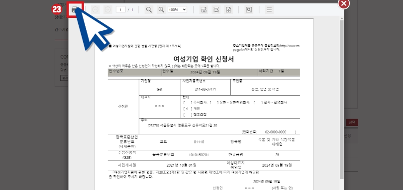Click the red 선택 button behind the viewer
Image resolution: width=403 pixels, height=190 pixels.
[x=352, y=123]
